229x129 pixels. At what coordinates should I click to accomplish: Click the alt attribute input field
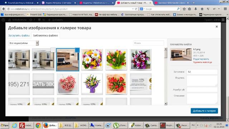202,90
